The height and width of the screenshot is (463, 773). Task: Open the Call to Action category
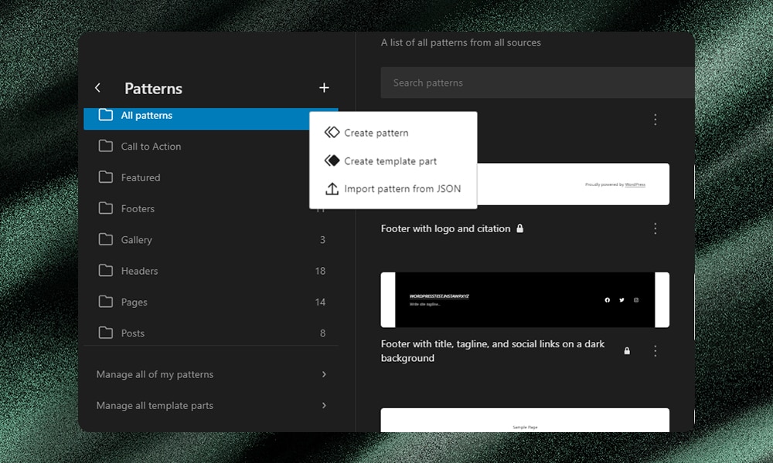(151, 147)
